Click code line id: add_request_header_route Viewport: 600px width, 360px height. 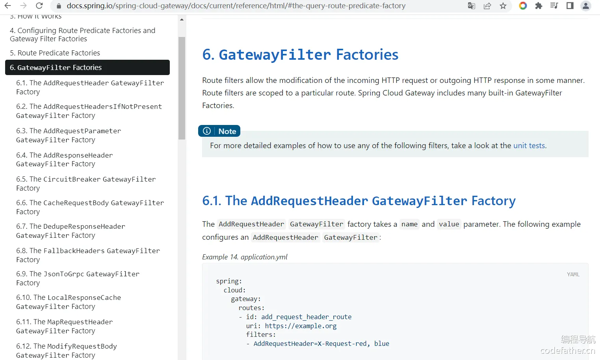[x=299, y=317]
